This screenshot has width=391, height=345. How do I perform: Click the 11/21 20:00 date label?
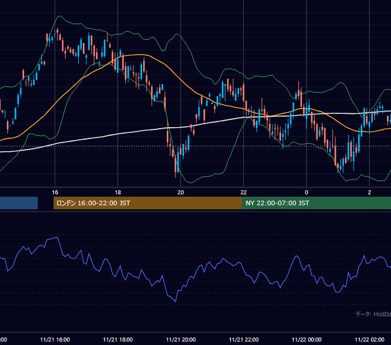[x=181, y=339]
